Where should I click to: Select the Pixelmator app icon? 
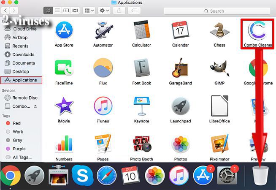(x=219, y=144)
